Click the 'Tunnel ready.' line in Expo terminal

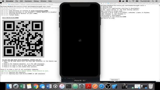click(14, 15)
